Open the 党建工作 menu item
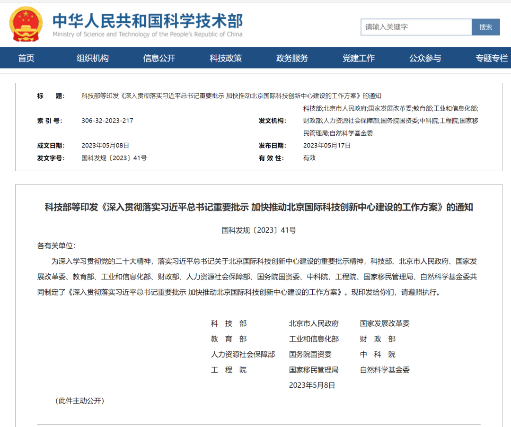Image resolution: width=511 pixels, height=427 pixels. click(359, 58)
